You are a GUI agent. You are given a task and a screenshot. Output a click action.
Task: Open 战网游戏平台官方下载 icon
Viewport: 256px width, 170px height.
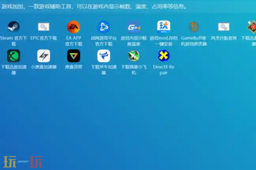tap(104, 27)
